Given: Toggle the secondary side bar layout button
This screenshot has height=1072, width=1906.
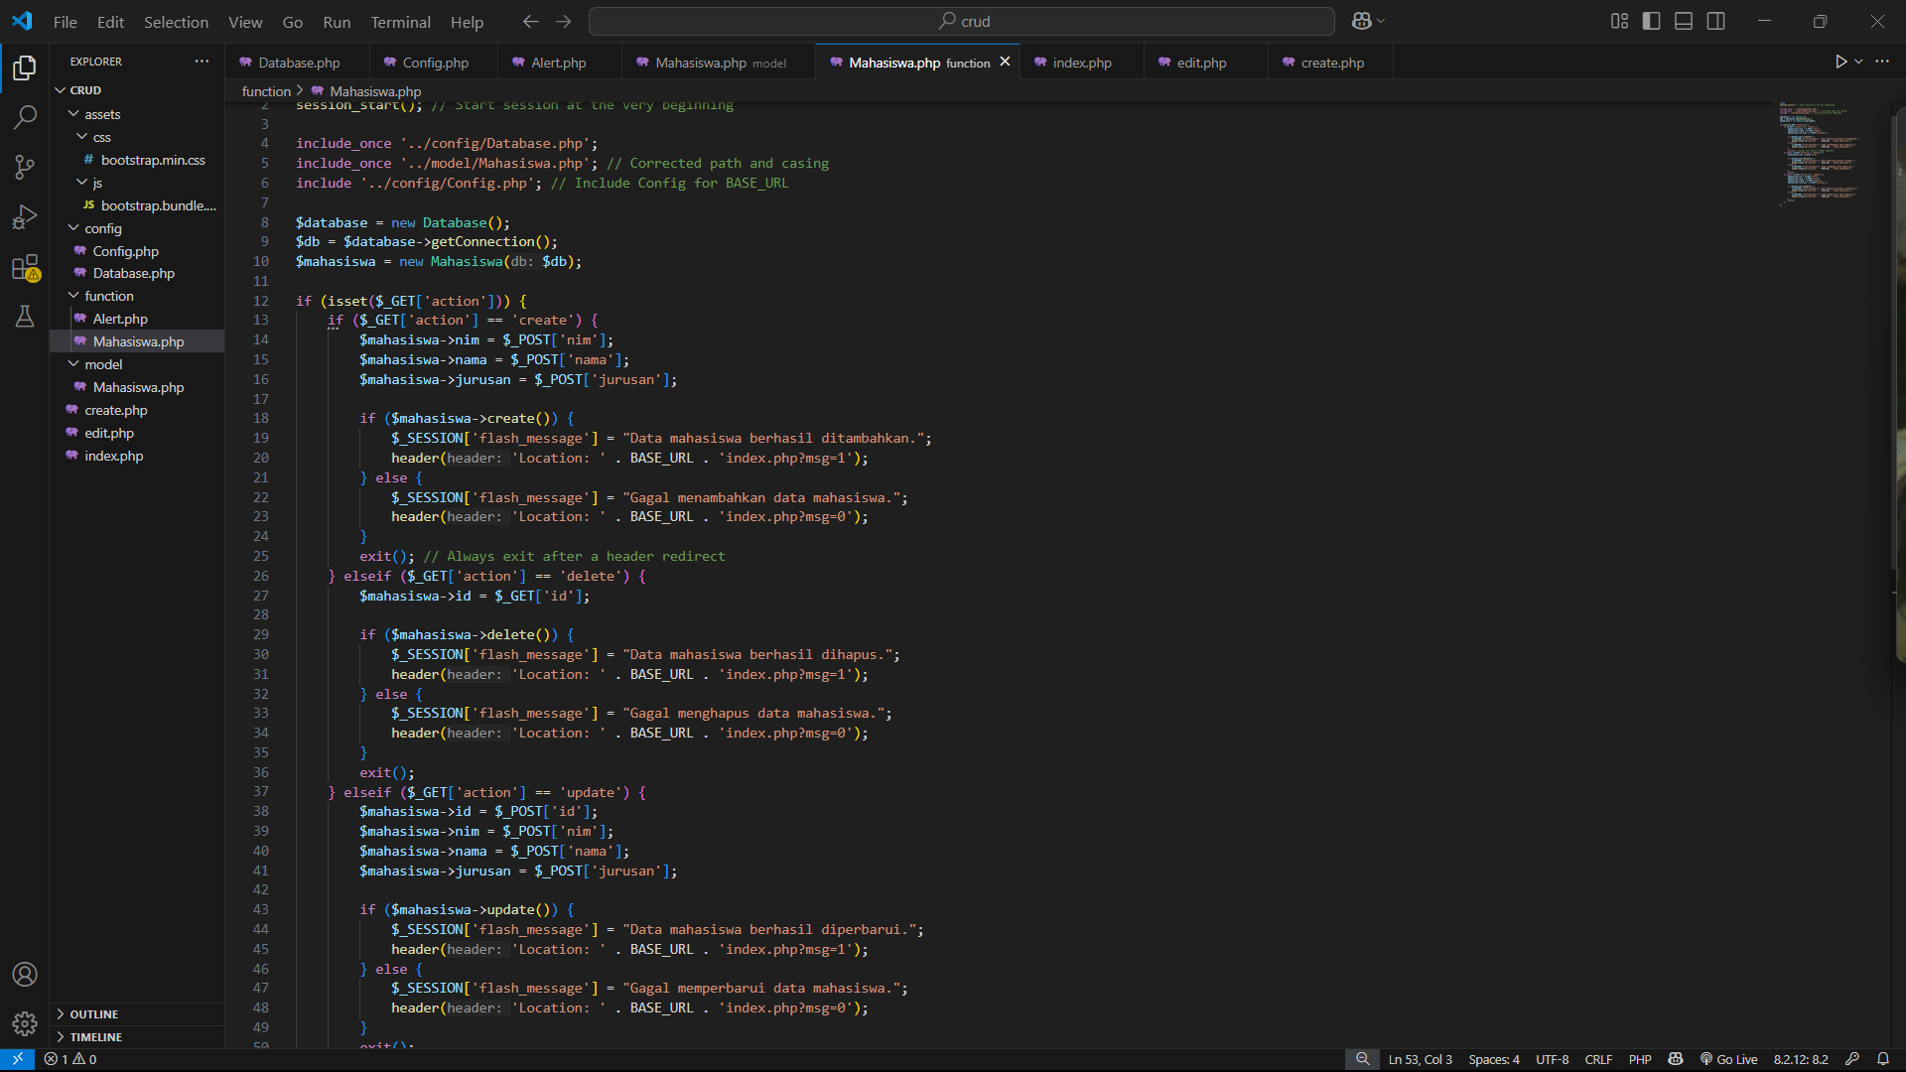Looking at the screenshot, I should (1715, 21).
